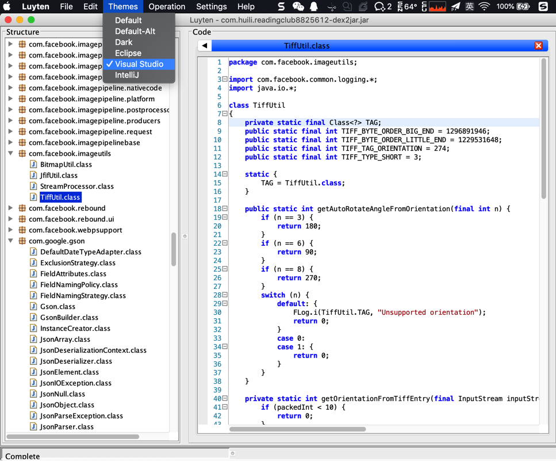The width and height of the screenshot is (556, 461).
Task: Toggle the fold marker at line 14 static block
Action: tap(225, 174)
